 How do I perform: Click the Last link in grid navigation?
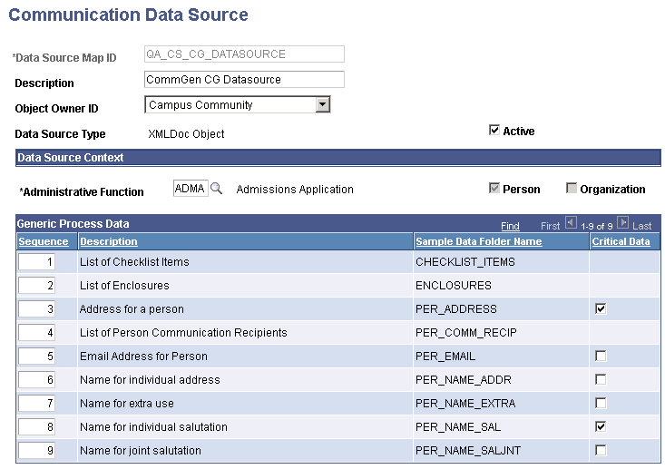[x=642, y=225]
